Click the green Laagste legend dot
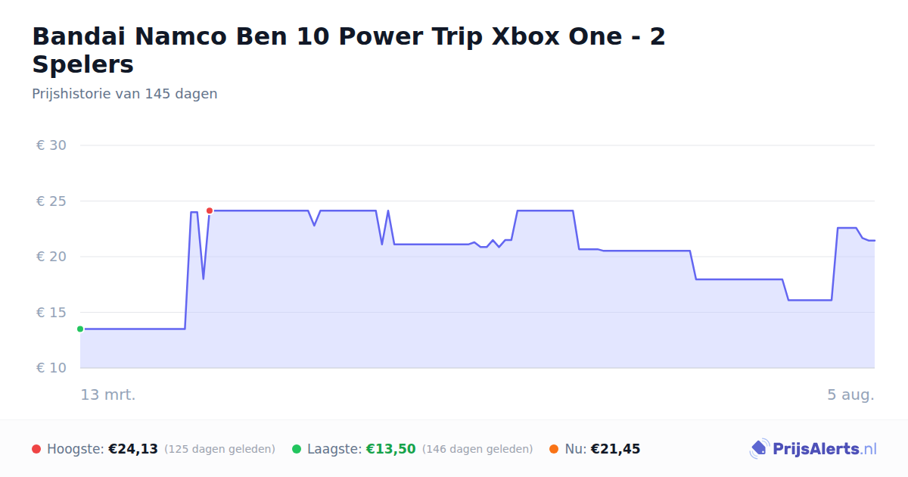Viewport: 908px width, 477px height. tap(297, 449)
